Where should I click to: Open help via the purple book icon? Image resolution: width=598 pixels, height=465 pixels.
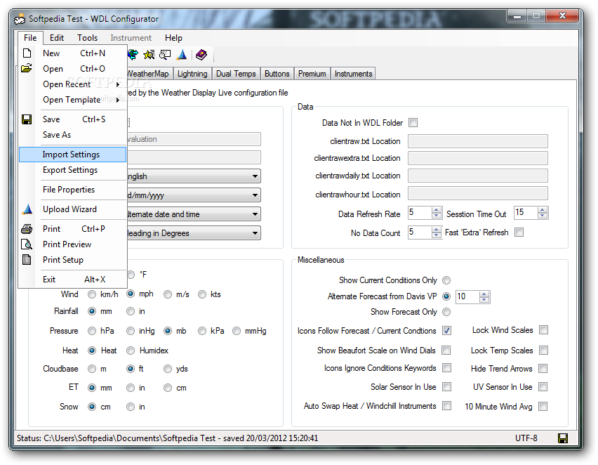[201, 55]
